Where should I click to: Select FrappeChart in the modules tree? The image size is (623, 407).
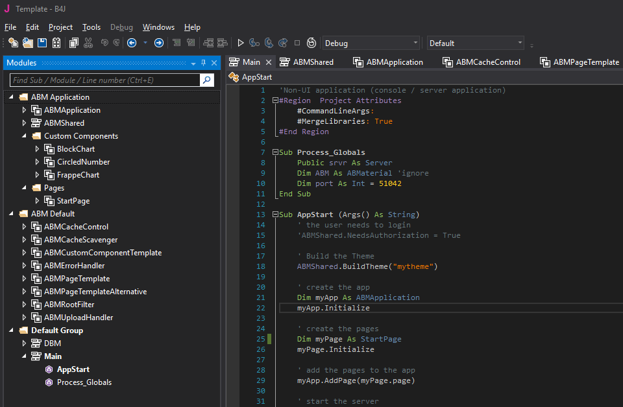click(x=78, y=175)
